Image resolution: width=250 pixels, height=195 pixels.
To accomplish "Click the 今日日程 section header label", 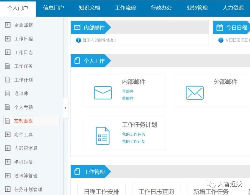I will 237,28.
